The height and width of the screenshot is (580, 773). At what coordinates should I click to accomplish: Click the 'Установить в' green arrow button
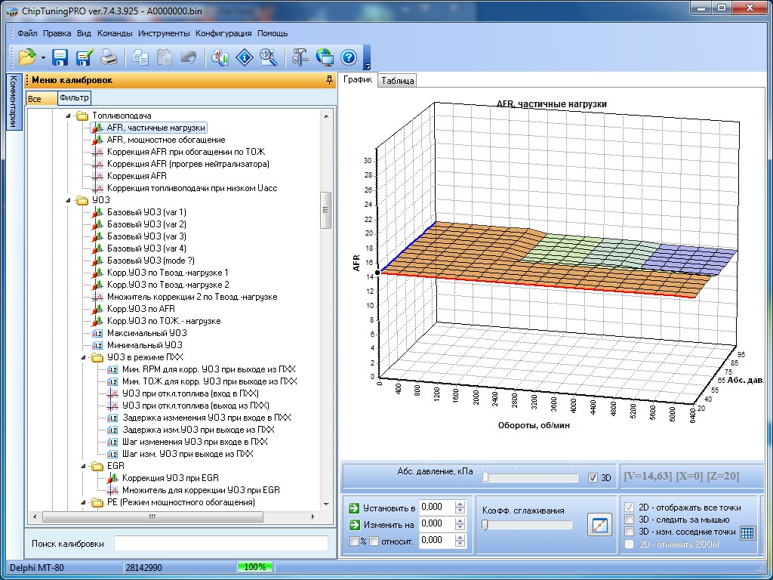point(355,507)
